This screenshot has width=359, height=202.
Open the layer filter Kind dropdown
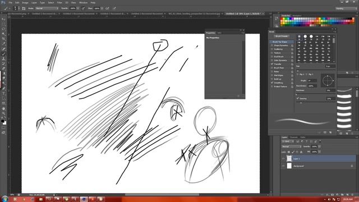coord(288,141)
